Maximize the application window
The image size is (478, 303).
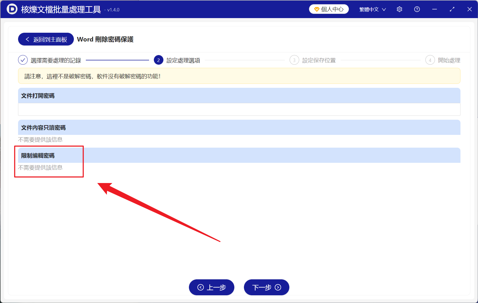pos(452,9)
